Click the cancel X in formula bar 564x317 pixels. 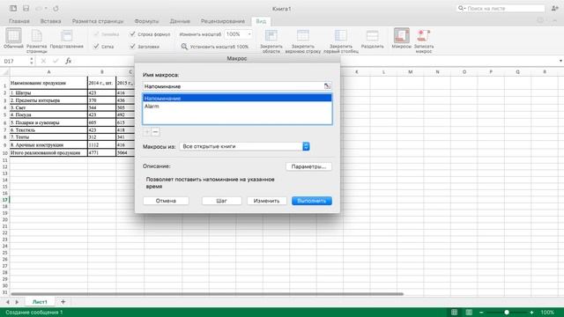click(x=43, y=61)
